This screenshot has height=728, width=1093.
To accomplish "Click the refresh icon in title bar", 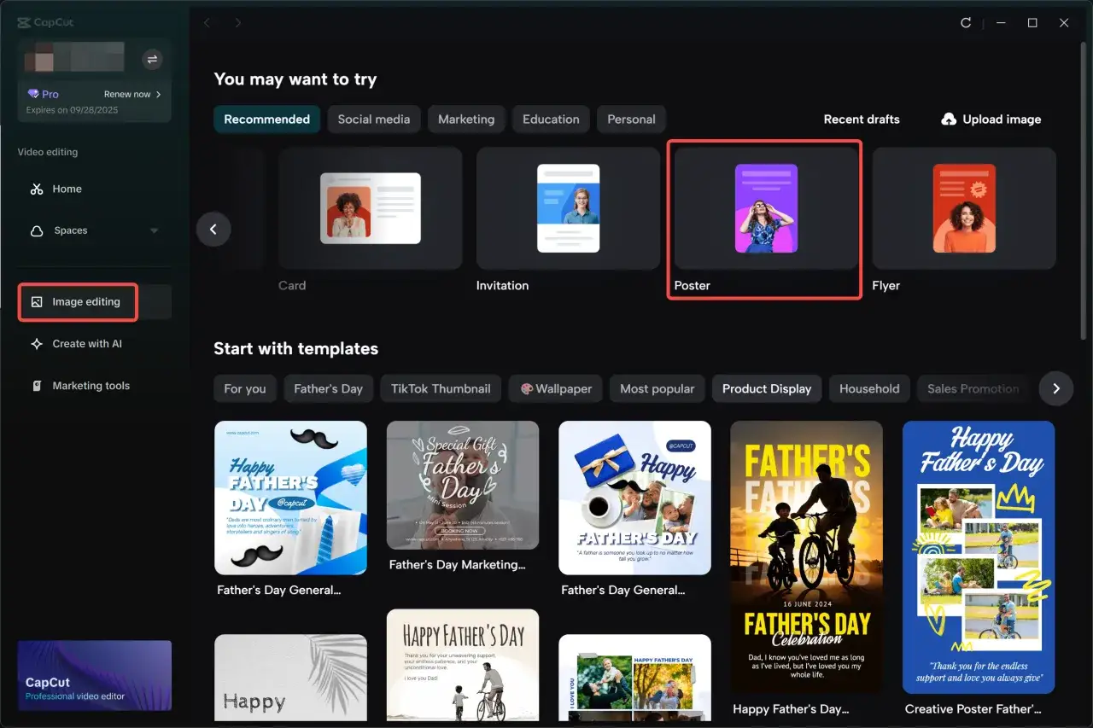I will [966, 23].
